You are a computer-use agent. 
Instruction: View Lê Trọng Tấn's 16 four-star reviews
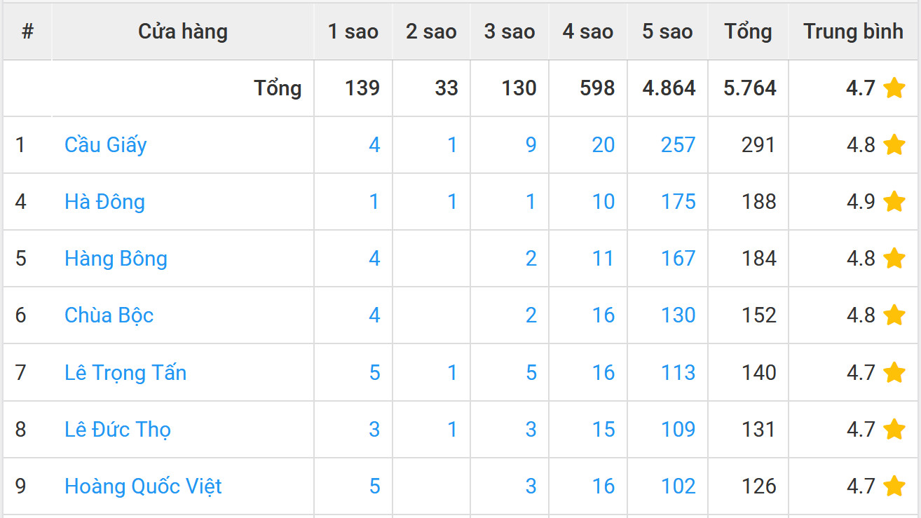point(603,372)
